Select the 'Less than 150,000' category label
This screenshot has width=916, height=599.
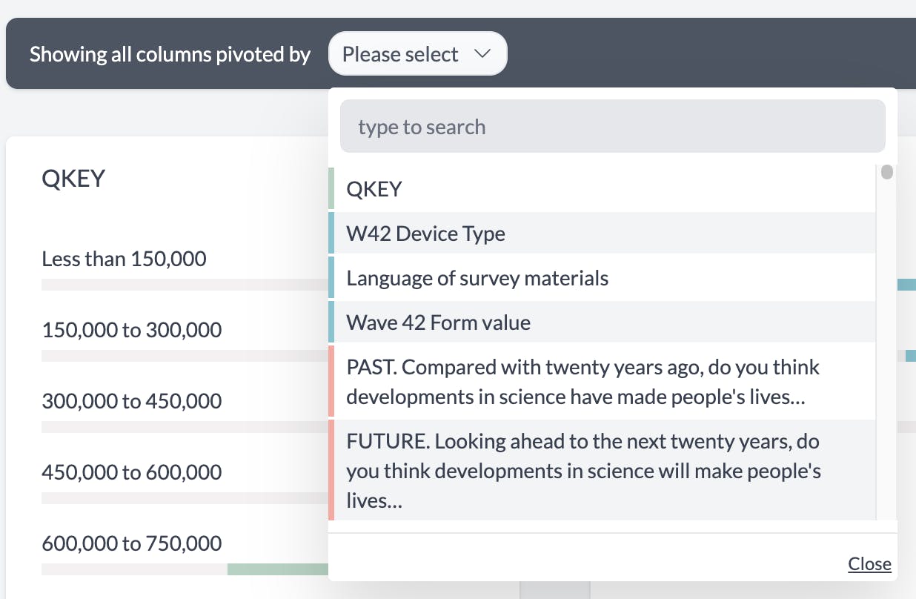click(x=124, y=259)
